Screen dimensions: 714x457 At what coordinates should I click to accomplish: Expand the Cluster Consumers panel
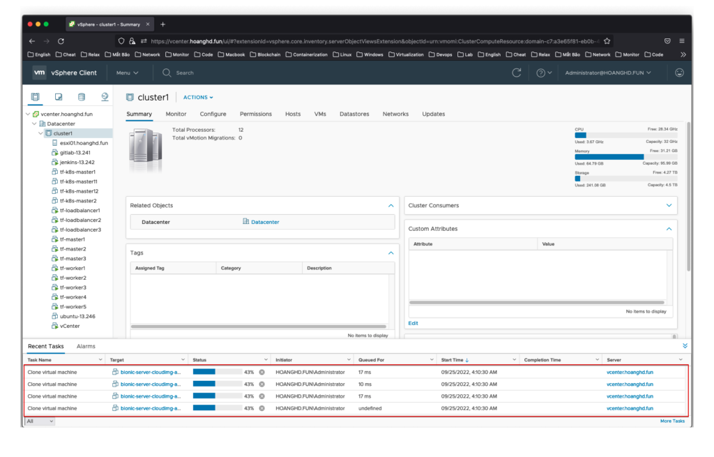tap(669, 206)
